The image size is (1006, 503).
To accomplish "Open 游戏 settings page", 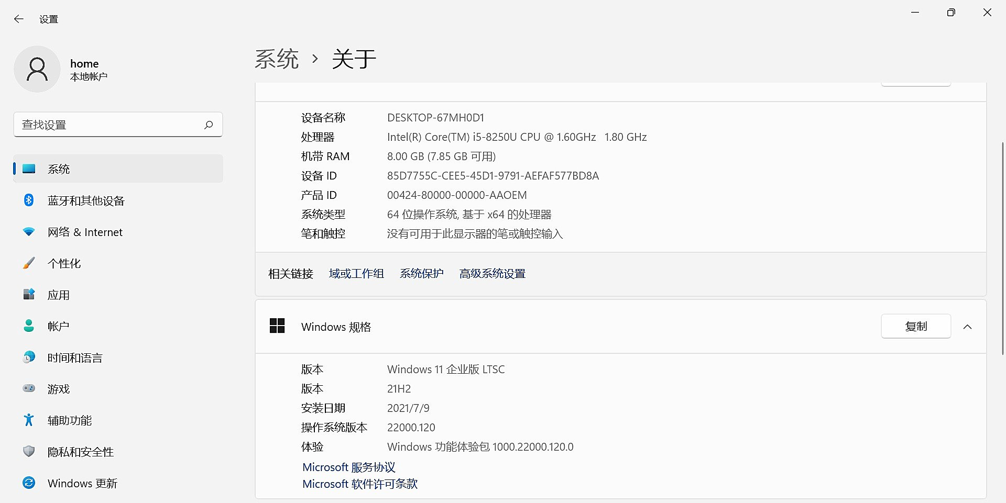I will 118,388.
